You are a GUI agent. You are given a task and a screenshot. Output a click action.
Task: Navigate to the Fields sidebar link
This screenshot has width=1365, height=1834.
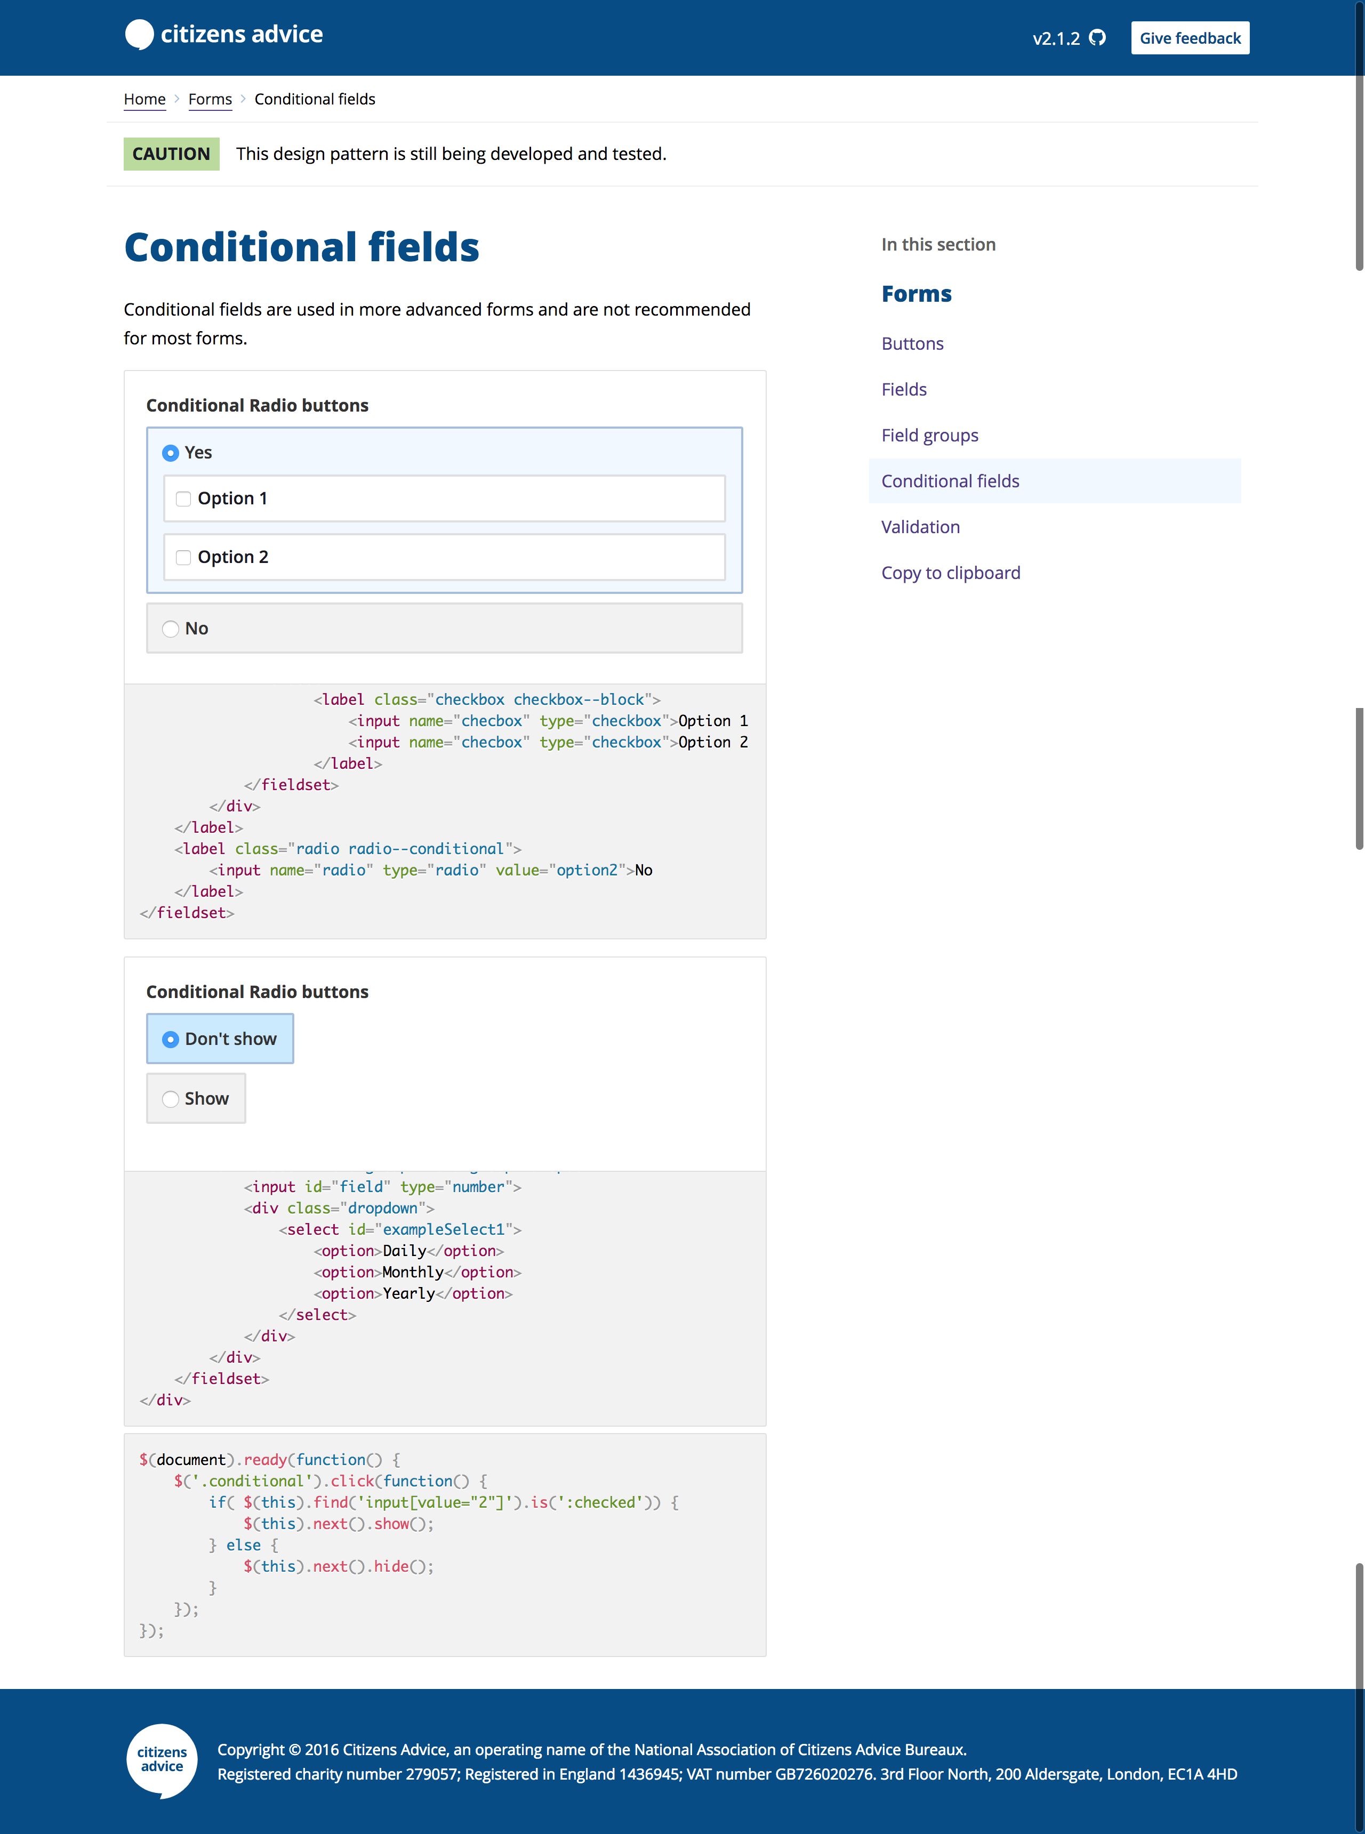coord(904,390)
